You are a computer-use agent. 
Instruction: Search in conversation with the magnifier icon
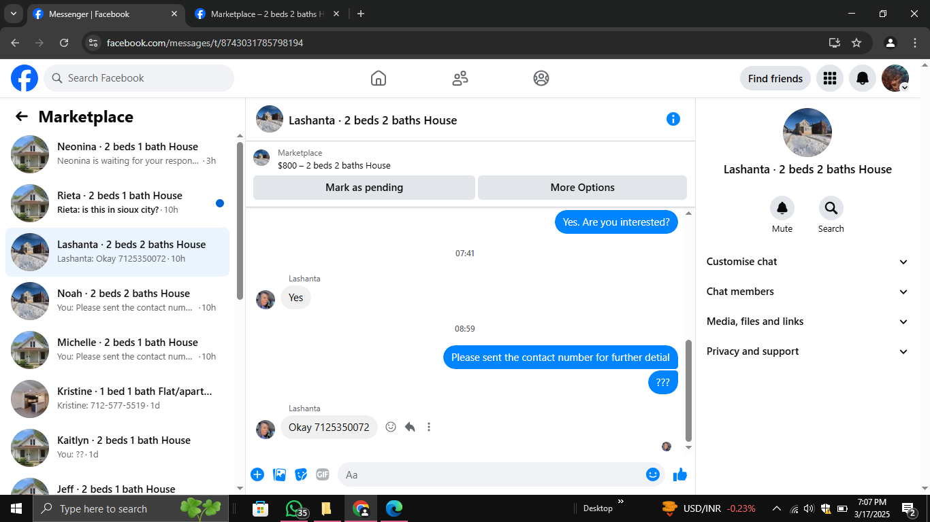click(831, 208)
